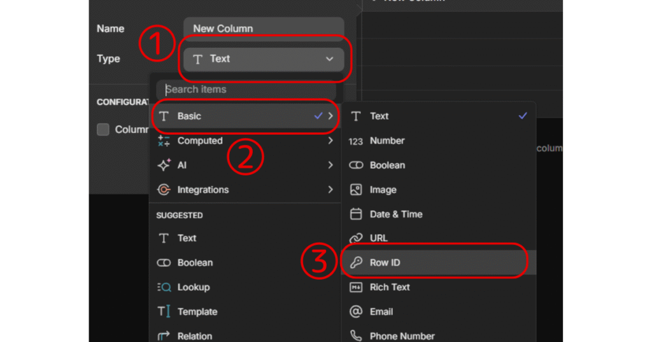Open the Type dropdown showing Text

click(264, 59)
